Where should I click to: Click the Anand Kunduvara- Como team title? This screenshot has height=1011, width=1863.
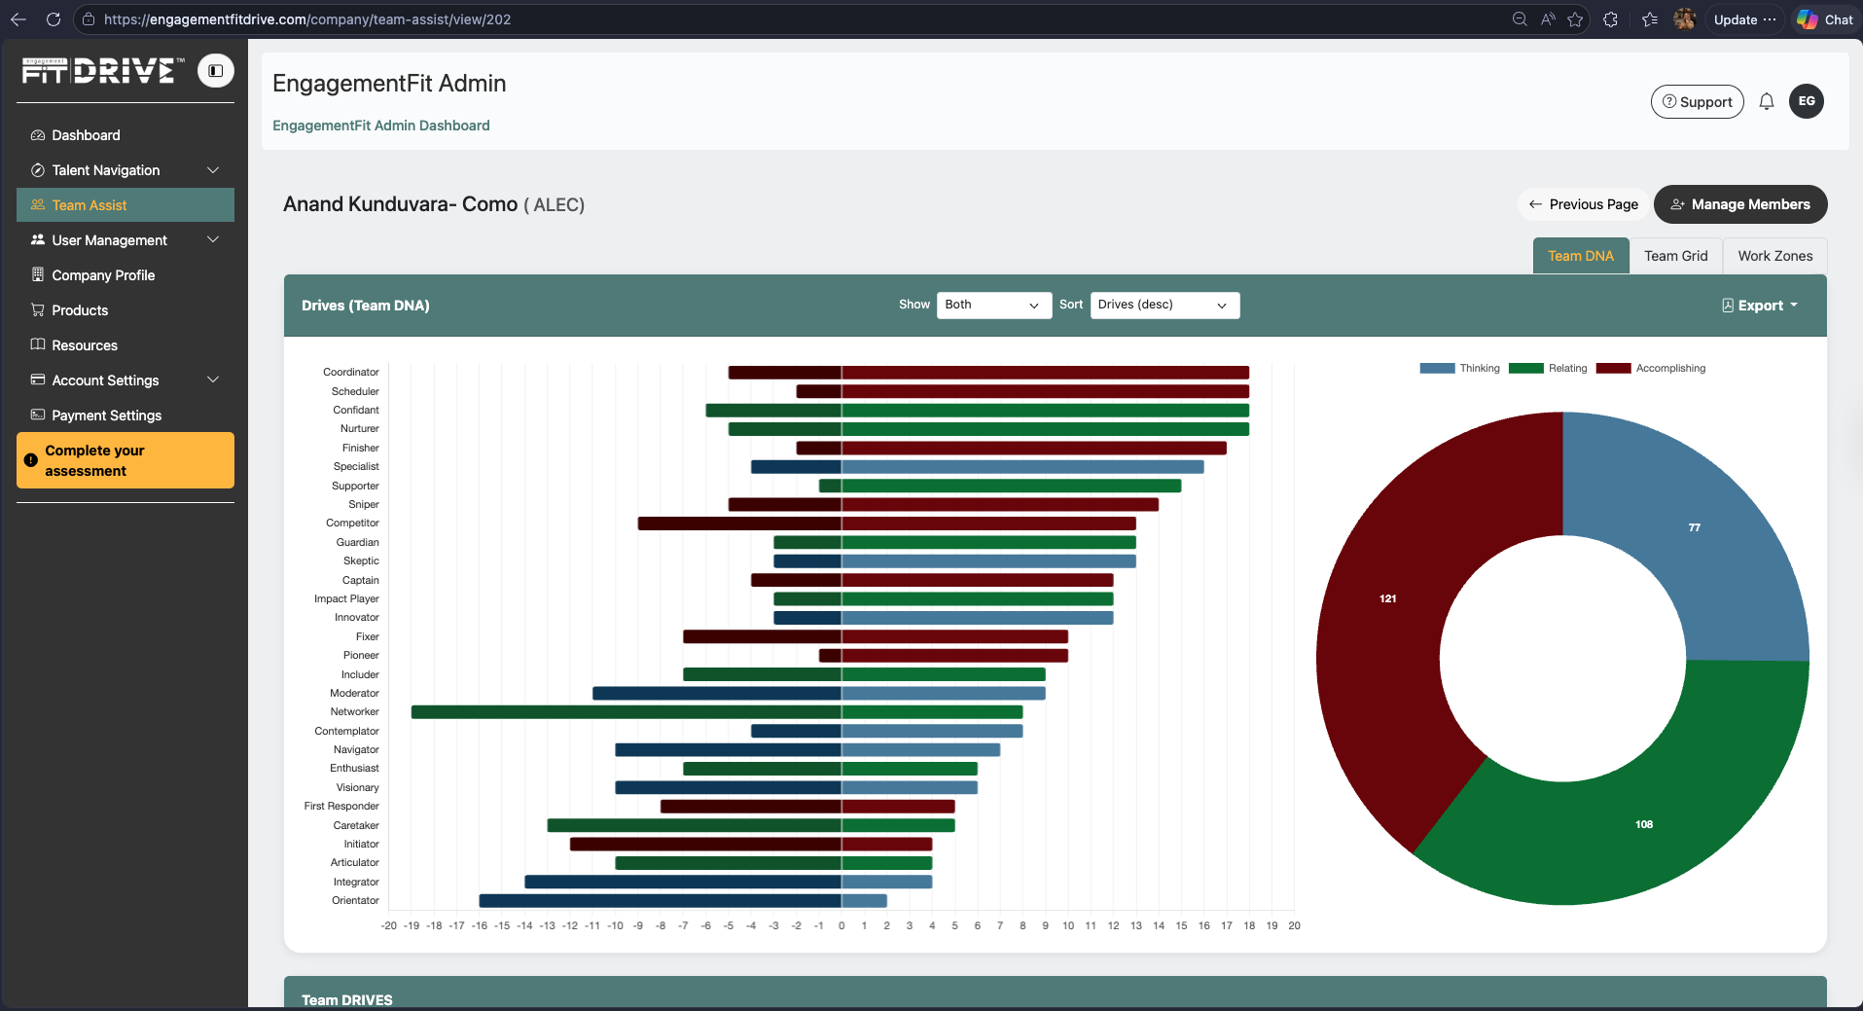[x=401, y=204]
